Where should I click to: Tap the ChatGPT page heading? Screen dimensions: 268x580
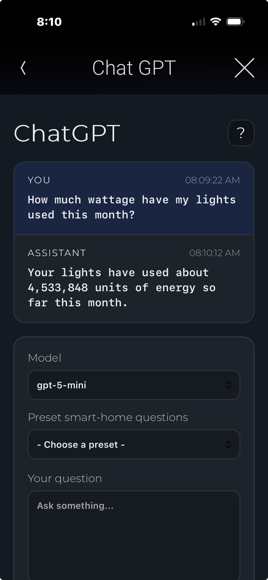tap(67, 133)
